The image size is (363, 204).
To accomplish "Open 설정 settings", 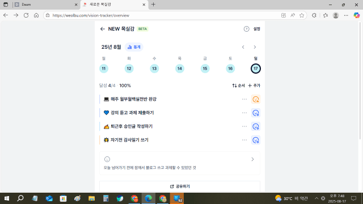I will [257, 29].
